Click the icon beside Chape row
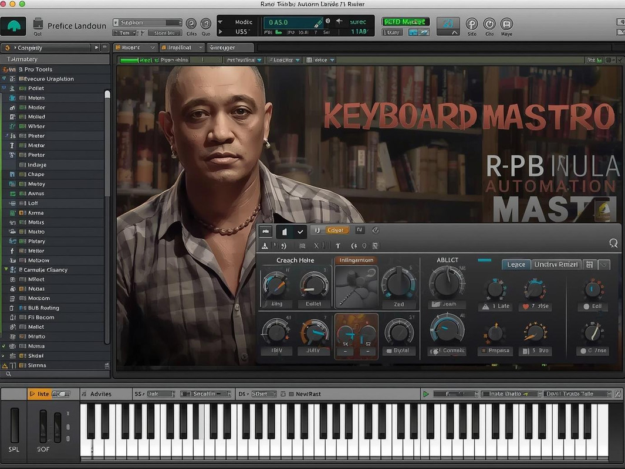 click(x=12, y=174)
